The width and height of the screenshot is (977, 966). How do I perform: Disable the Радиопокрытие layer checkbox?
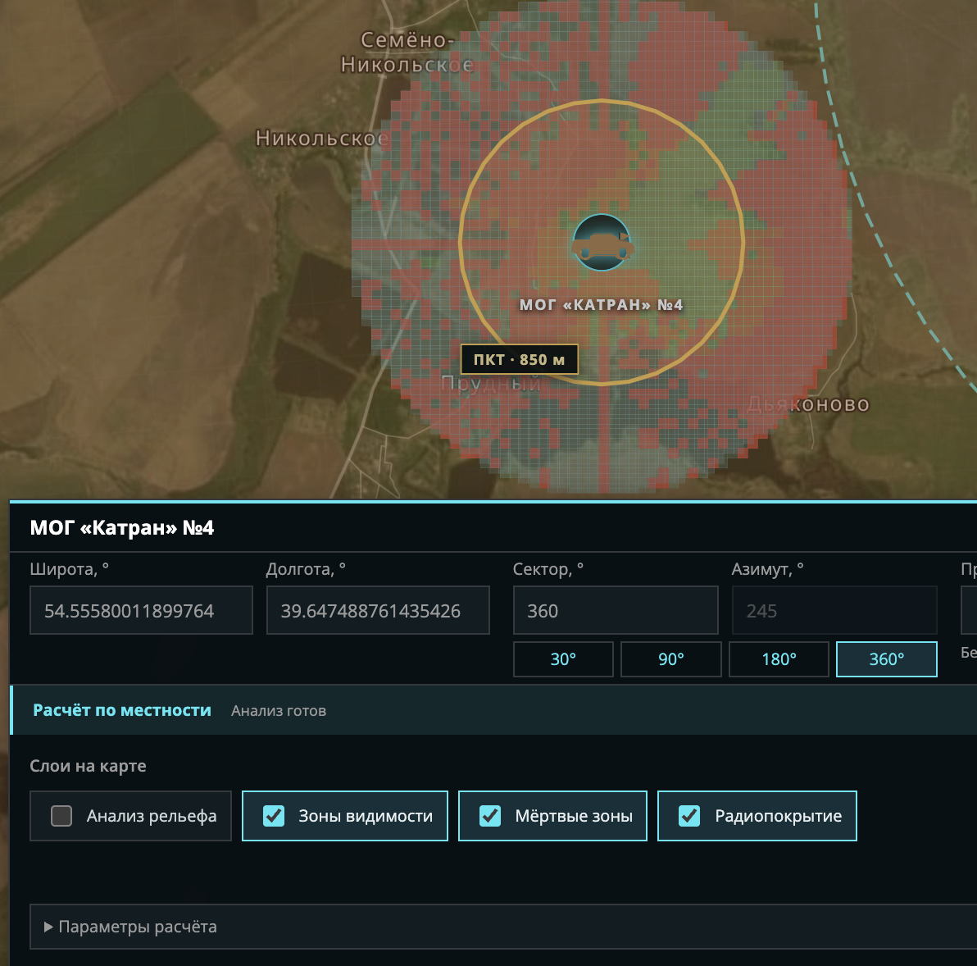pos(689,816)
